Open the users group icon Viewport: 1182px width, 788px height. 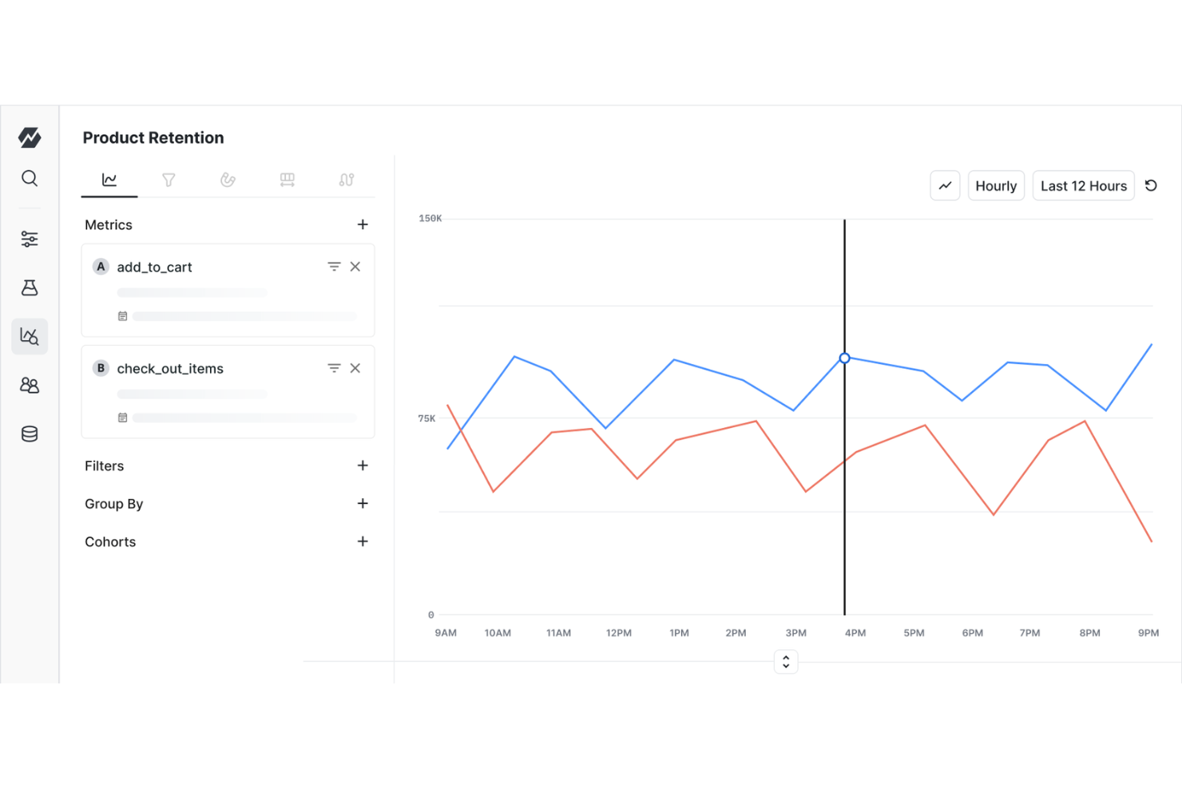[x=30, y=385]
